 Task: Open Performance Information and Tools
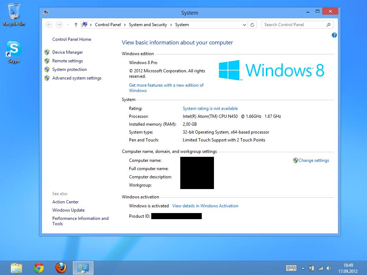pos(80,221)
